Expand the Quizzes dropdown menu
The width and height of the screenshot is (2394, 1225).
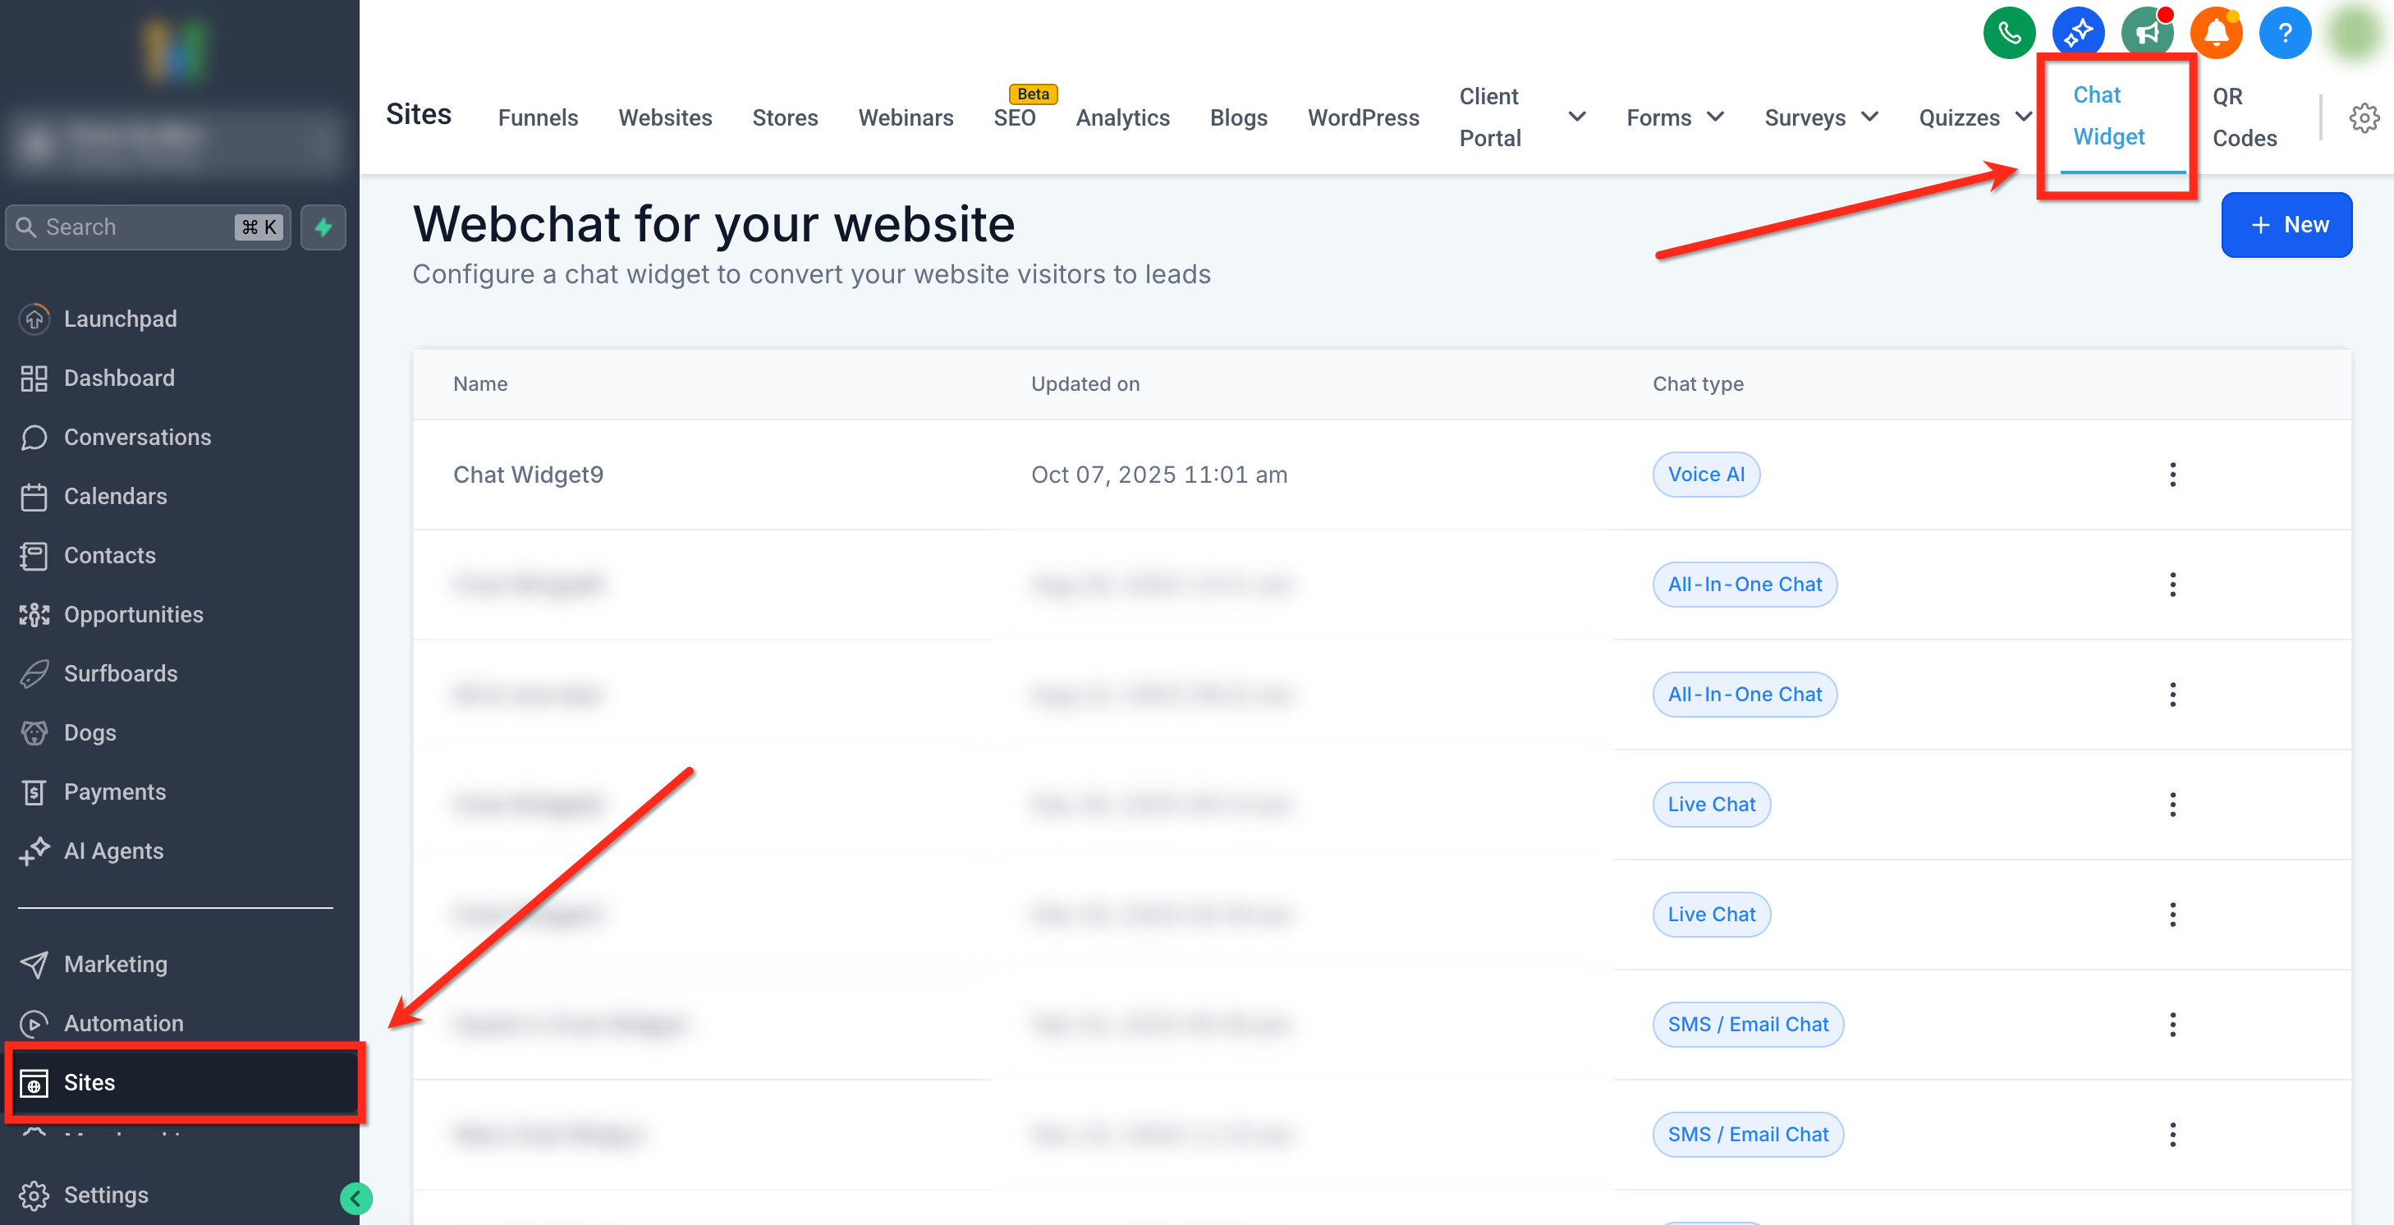pos(2023,117)
